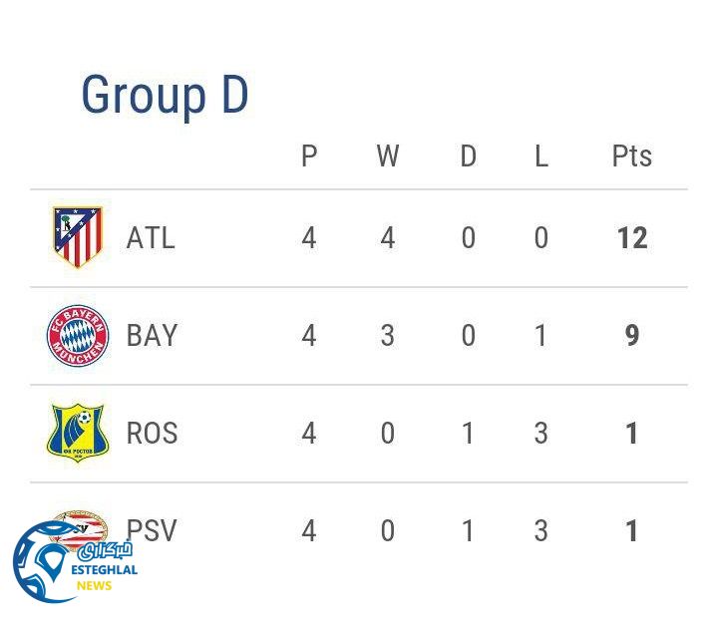The height and width of the screenshot is (625, 710).
Task: Open the ROS team entry
Action: click(152, 434)
